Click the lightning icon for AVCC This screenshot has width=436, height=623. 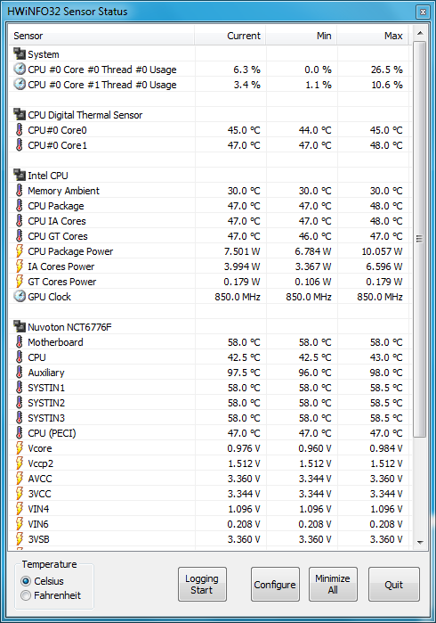[19, 479]
